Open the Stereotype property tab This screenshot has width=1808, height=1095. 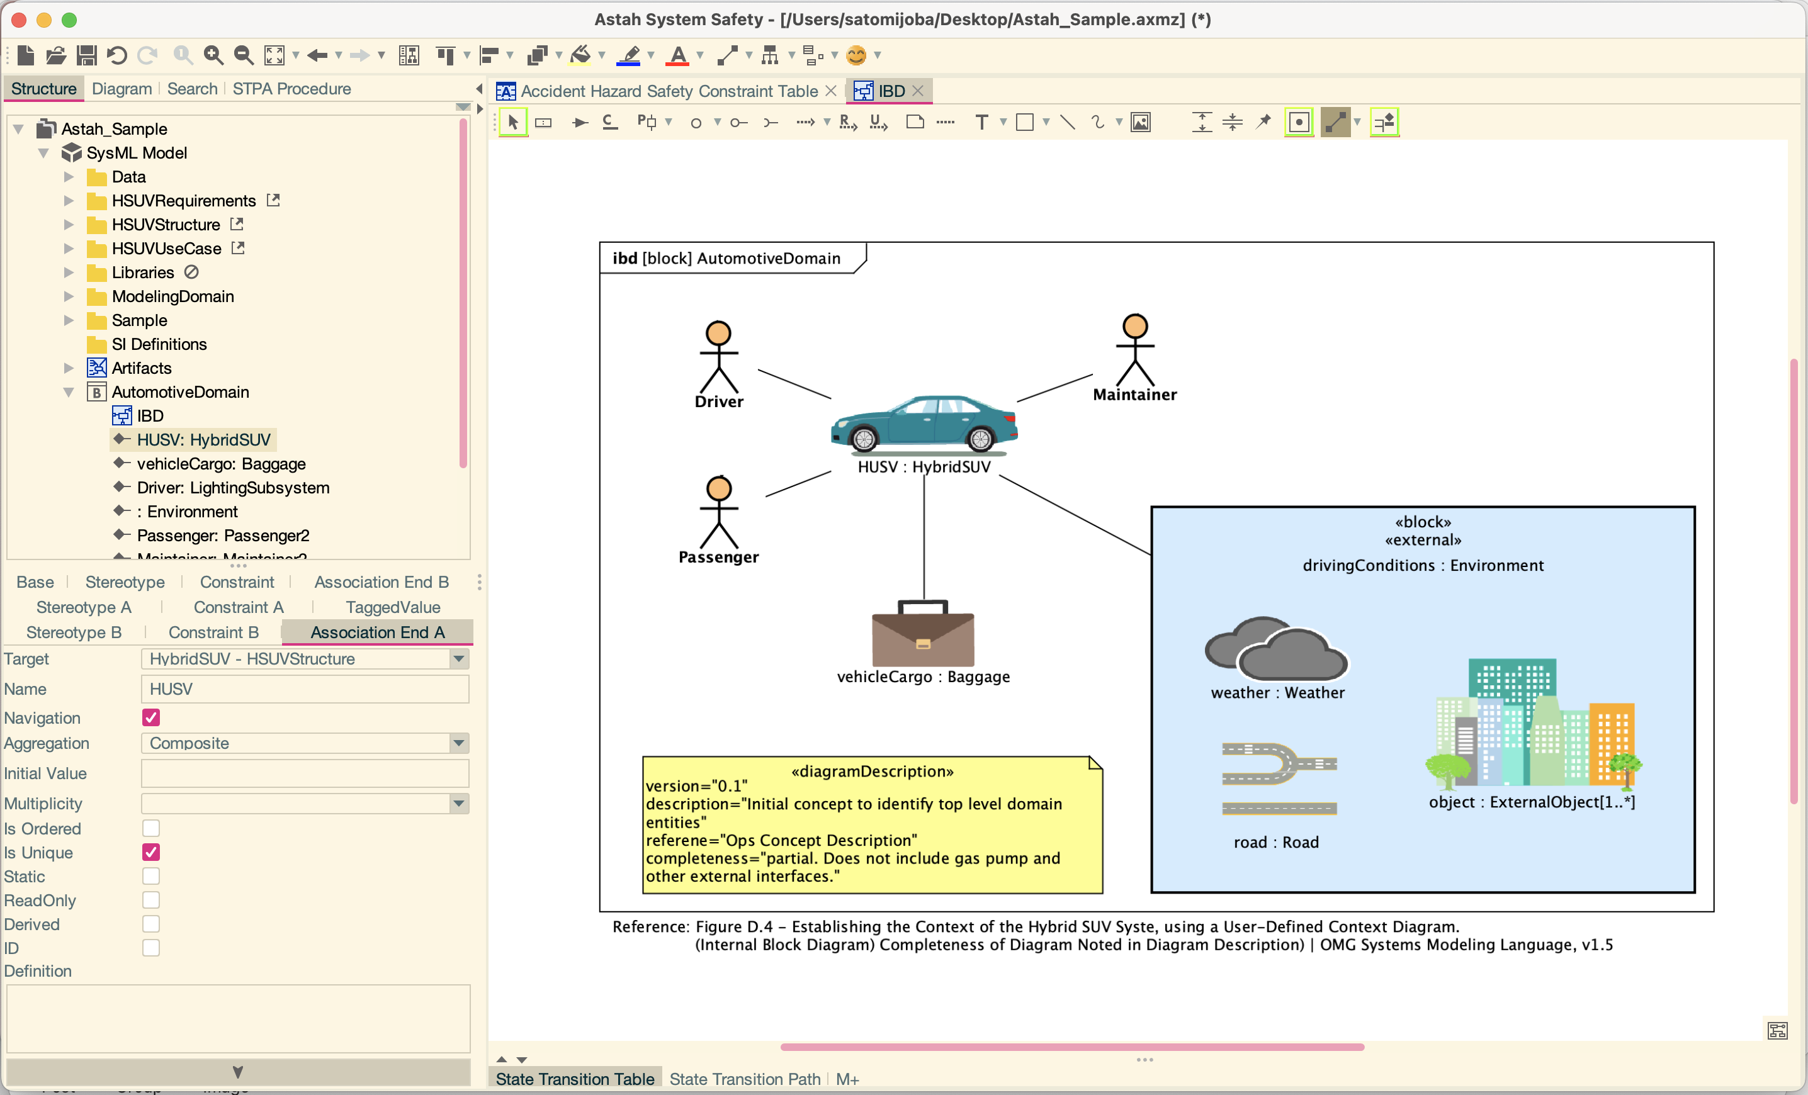point(125,581)
